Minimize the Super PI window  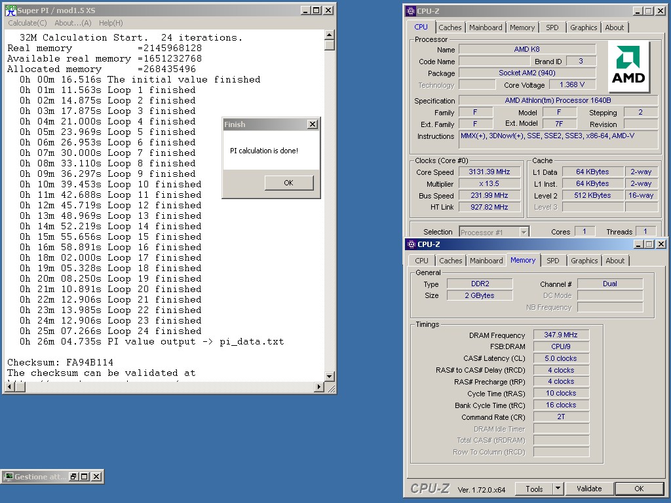(305, 10)
